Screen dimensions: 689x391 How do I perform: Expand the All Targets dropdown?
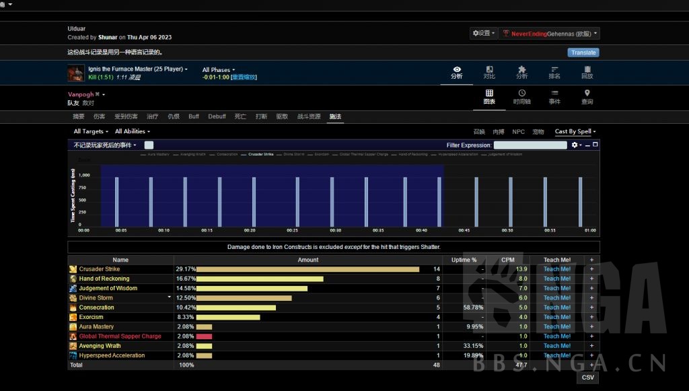91,132
